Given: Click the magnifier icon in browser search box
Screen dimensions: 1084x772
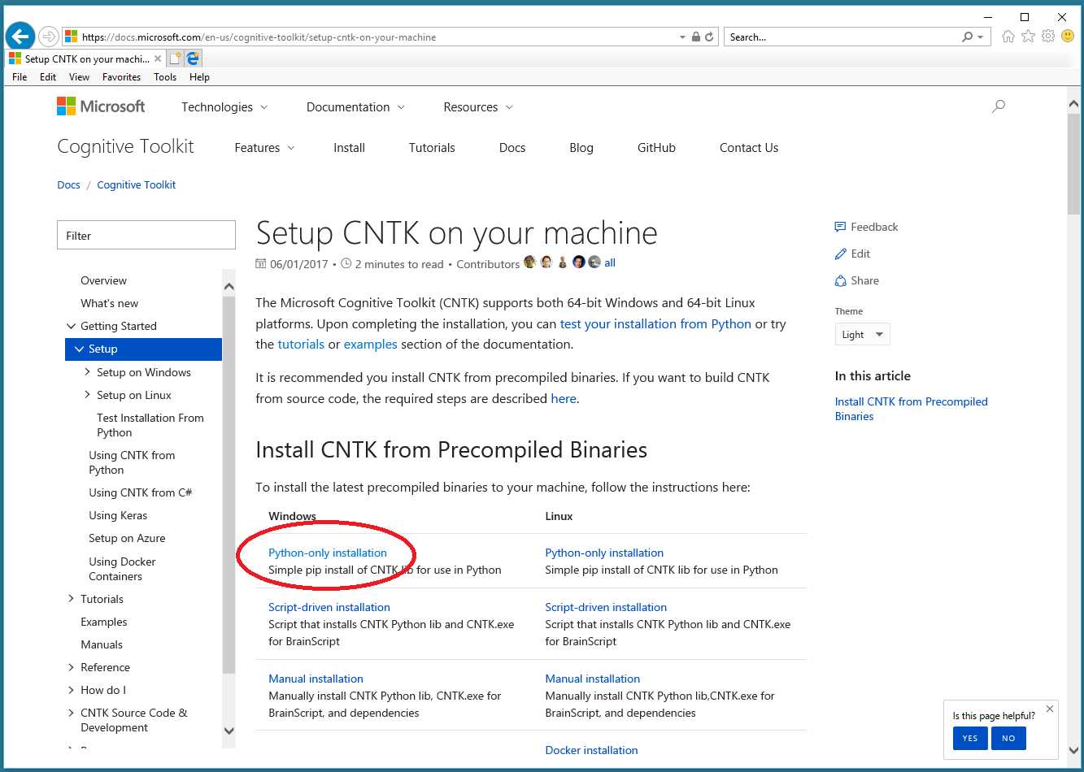Looking at the screenshot, I should (967, 37).
